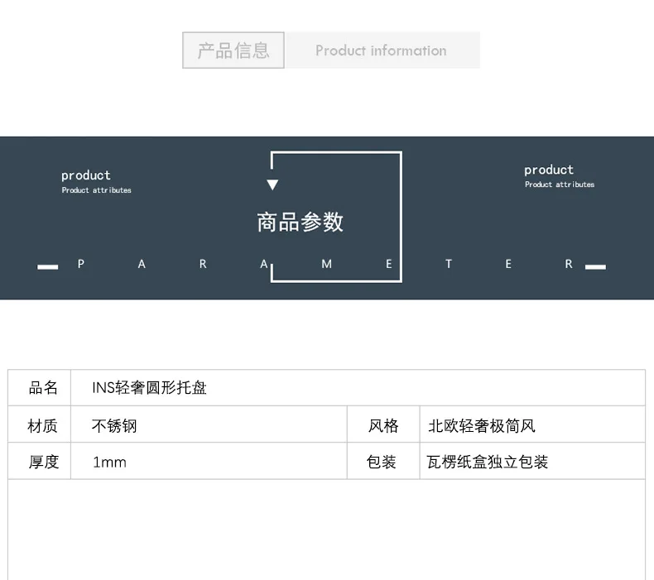The image size is (654, 580).
Task: Click the white dash right of final R
Action: click(595, 267)
